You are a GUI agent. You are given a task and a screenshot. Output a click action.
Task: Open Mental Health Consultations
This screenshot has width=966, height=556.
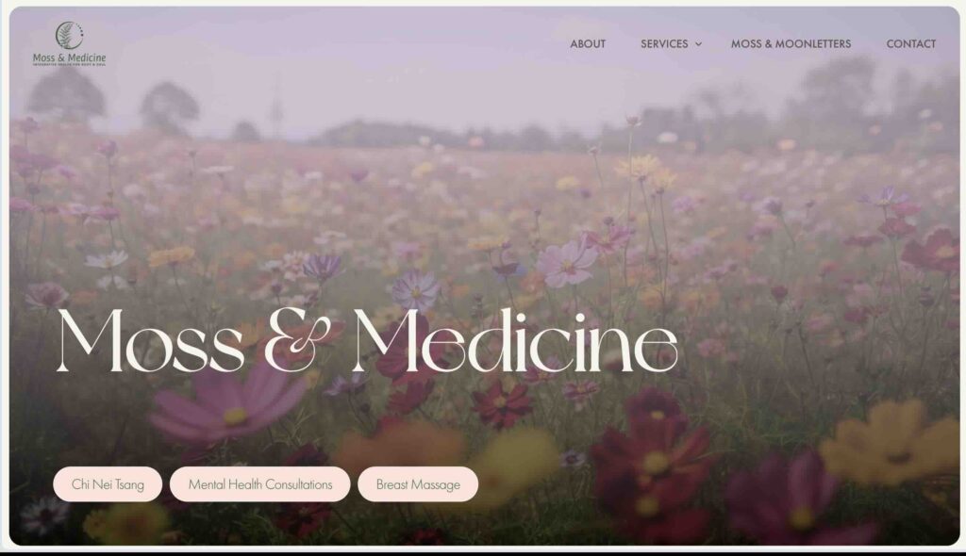pyautogui.click(x=260, y=484)
